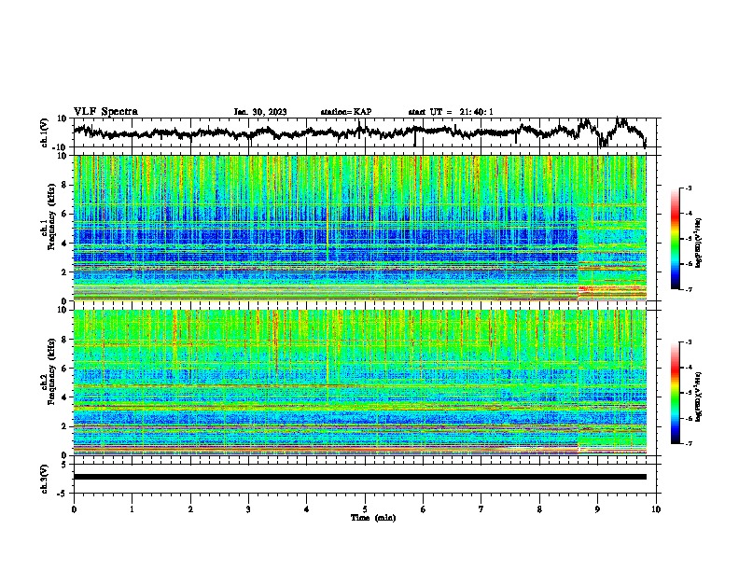Click the ch.2 spectrogram color scale bar
Image resolution: width=739 pixels, height=571 pixels.
click(x=675, y=393)
